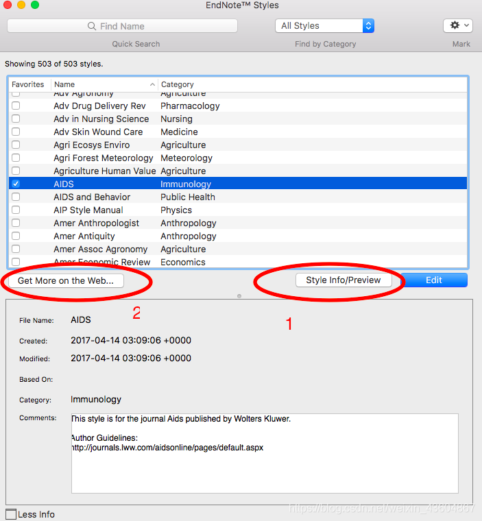
Task: Check favorite for AIDS and Behavior
Action: coord(16,197)
